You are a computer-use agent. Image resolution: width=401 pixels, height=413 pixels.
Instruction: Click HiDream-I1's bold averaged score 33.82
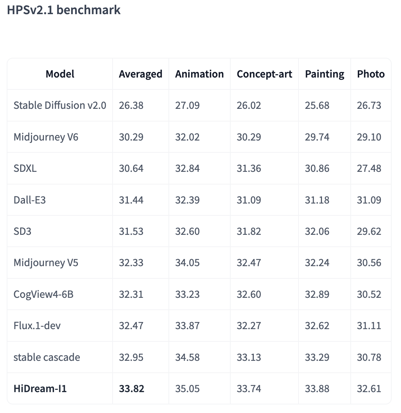coord(132,389)
